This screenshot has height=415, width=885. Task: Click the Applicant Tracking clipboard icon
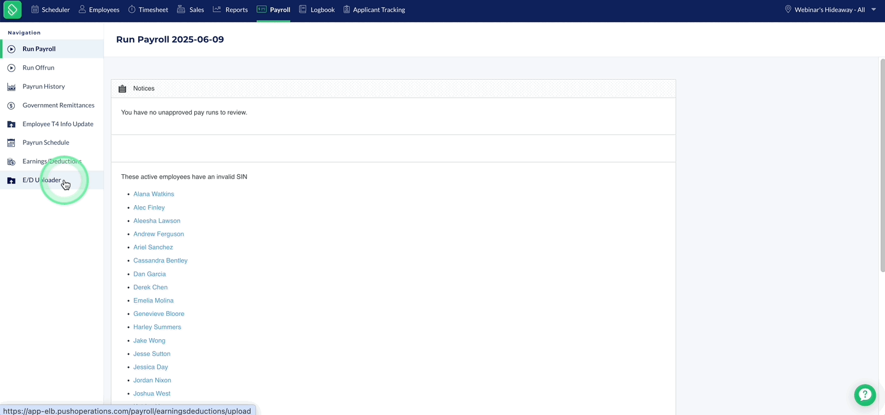click(x=346, y=10)
